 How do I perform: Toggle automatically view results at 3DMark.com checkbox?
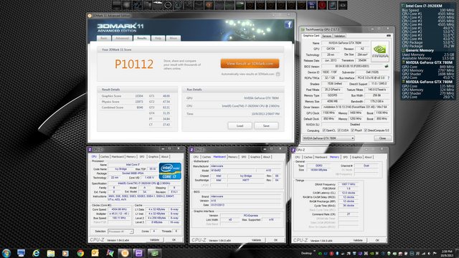(278, 75)
